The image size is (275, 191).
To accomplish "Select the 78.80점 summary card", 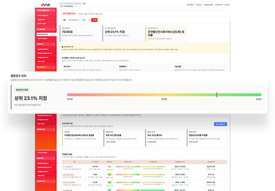I will coord(81,33).
